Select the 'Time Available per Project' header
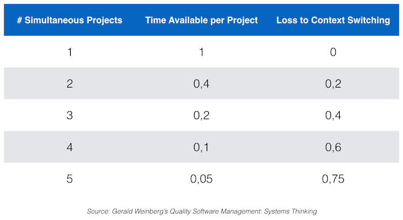 201,20
